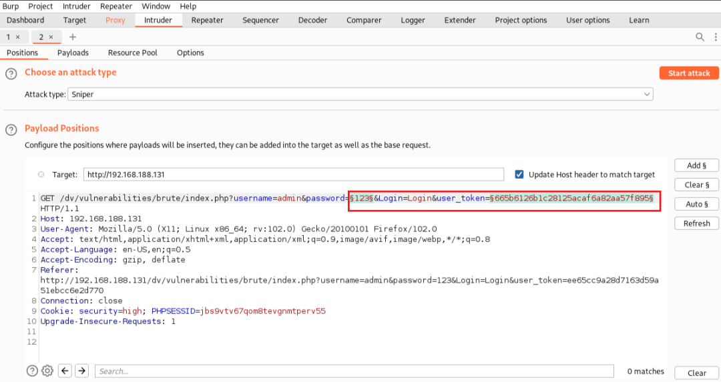Click the Auto § button
The image size is (721, 382).
696,204
